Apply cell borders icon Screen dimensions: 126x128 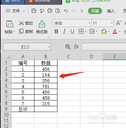(81, 31)
